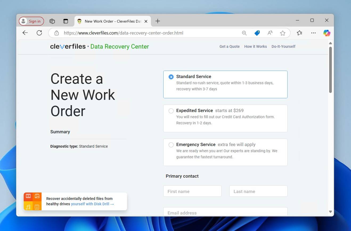Click 'starts at $269' text
This screenshot has width=351, height=231.
[229, 110]
